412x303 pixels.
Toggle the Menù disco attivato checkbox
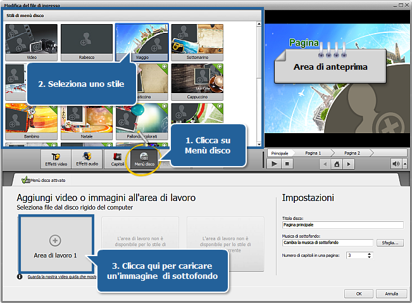click(25, 180)
